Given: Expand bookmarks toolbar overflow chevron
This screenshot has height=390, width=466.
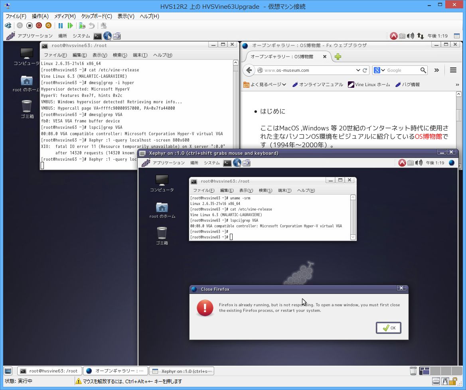Looking at the screenshot, I should tap(457, 85).
